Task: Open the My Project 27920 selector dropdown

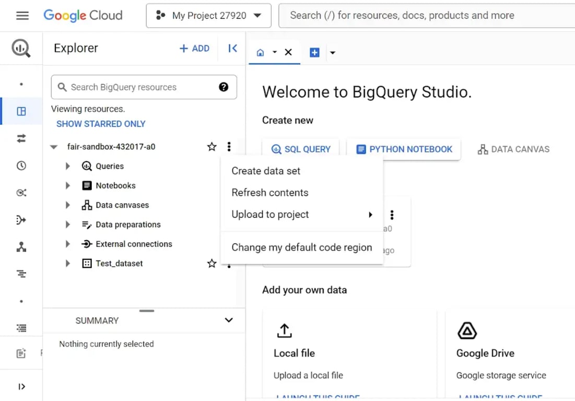Action: 209,15
